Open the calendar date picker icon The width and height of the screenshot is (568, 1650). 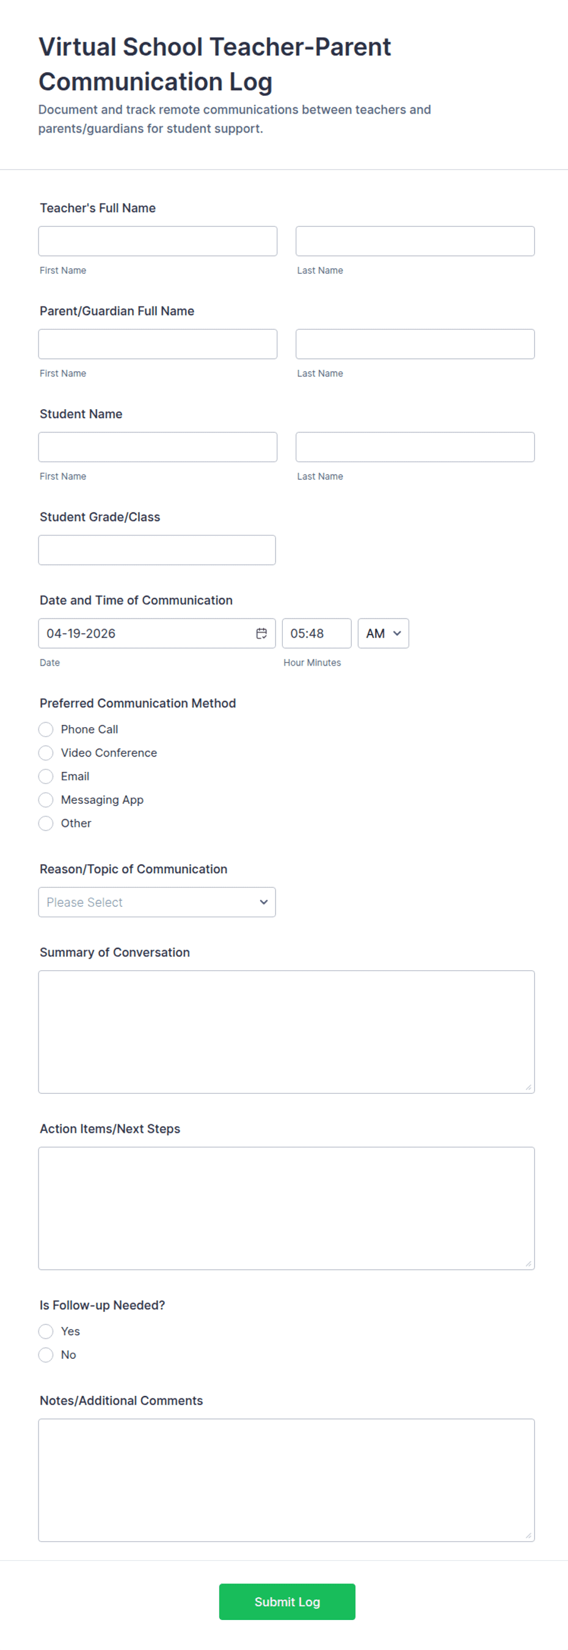coord(261,633)
